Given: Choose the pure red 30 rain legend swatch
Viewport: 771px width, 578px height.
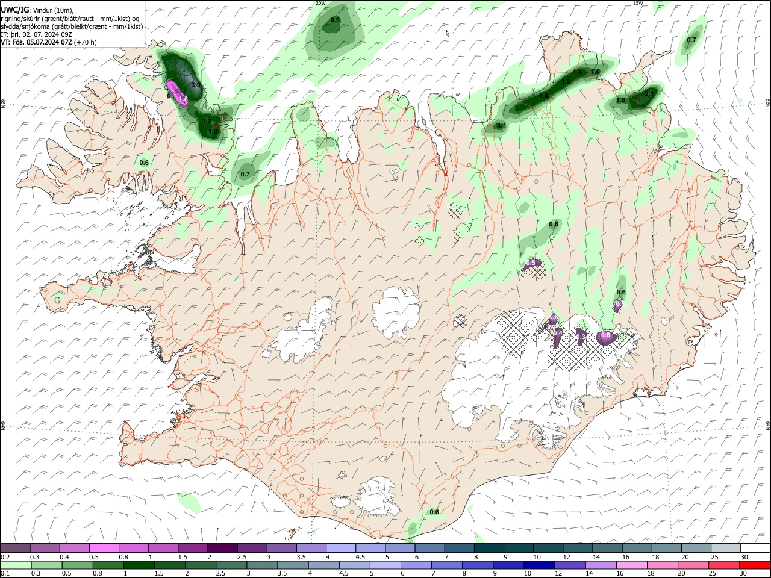Looking at the screenshot, I should [755, 565].
